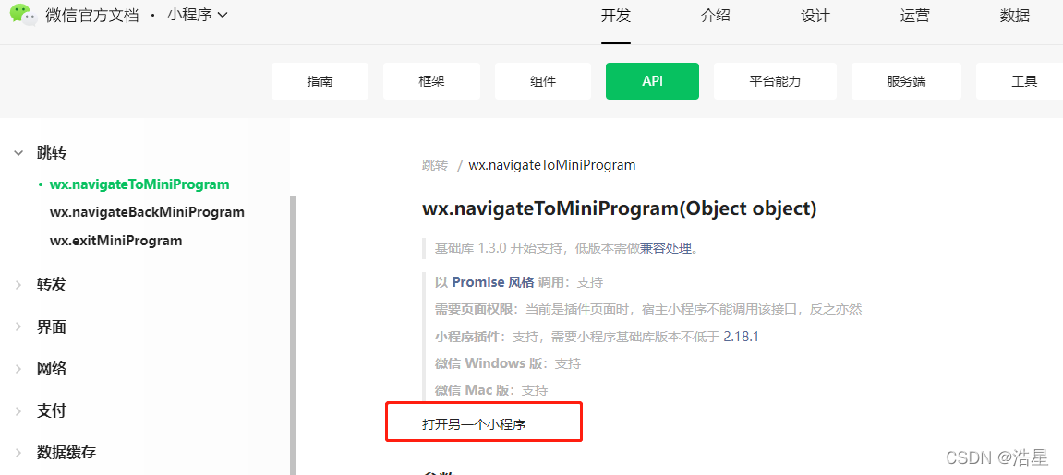Click wx.navigateToMiniProgram breadcrumb text

pos(552,165)
